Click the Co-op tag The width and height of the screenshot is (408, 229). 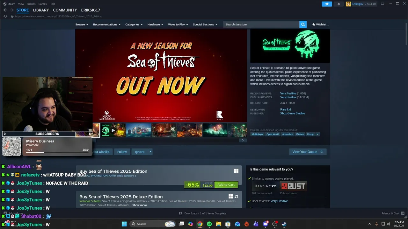310,134
